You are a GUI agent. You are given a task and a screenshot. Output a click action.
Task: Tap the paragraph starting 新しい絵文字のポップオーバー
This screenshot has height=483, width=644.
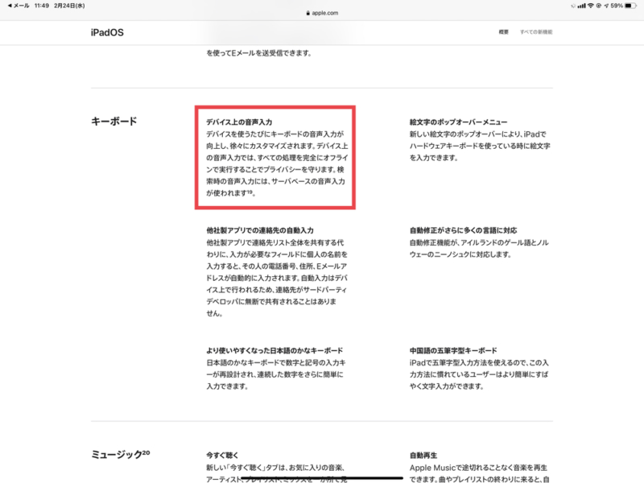[480, 146]
